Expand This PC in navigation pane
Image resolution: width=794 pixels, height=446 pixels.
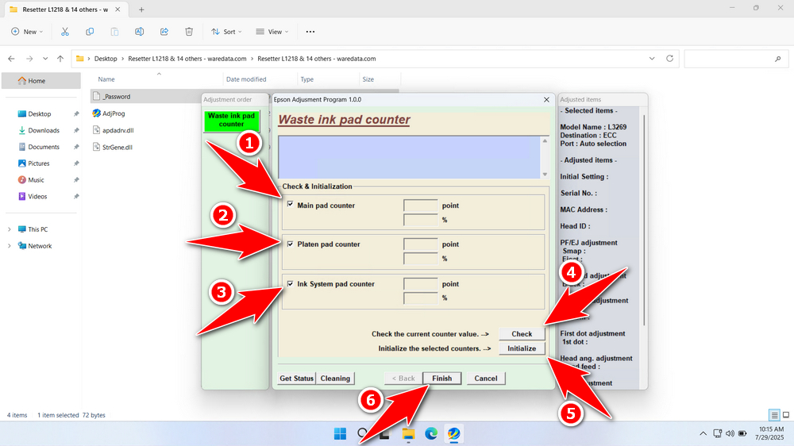click(x=9, y=229)
